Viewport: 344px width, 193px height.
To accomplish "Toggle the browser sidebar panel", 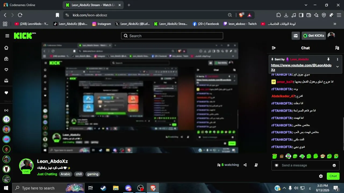I will (301, 15).
